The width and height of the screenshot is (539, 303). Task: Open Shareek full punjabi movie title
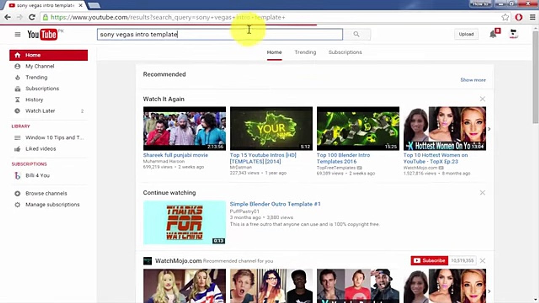pyautogui.click(x=176, y=155)
